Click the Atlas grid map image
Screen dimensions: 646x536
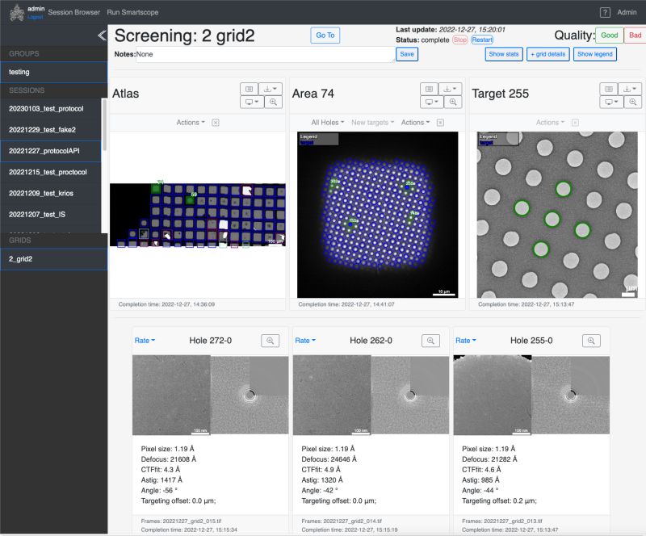click(198, 215)
